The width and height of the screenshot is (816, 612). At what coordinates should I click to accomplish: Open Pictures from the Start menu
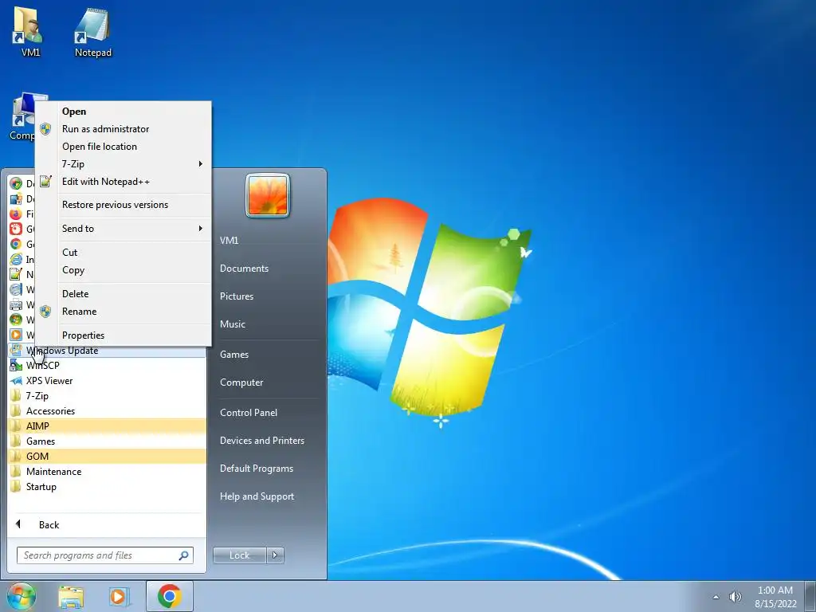(236, 296)
